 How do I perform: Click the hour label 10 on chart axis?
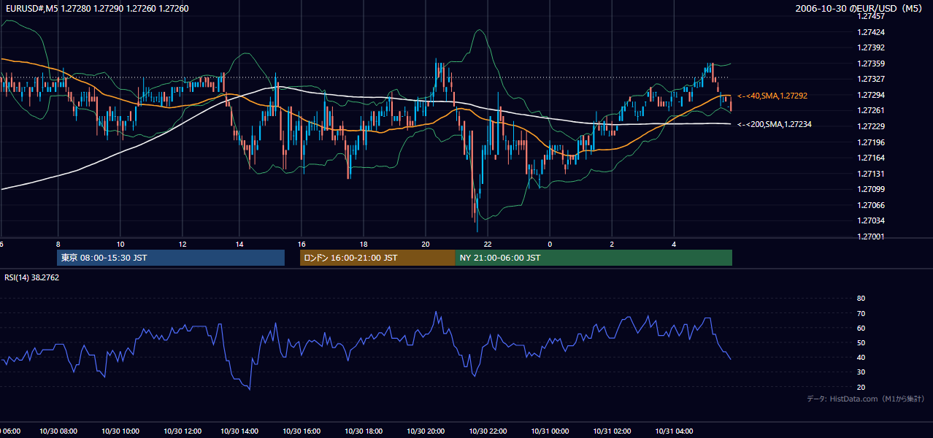click(x=120, y=245)
